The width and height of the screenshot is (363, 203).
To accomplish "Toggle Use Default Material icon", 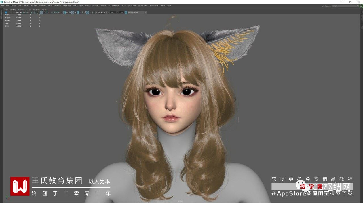I will click(x=67, y=12).
